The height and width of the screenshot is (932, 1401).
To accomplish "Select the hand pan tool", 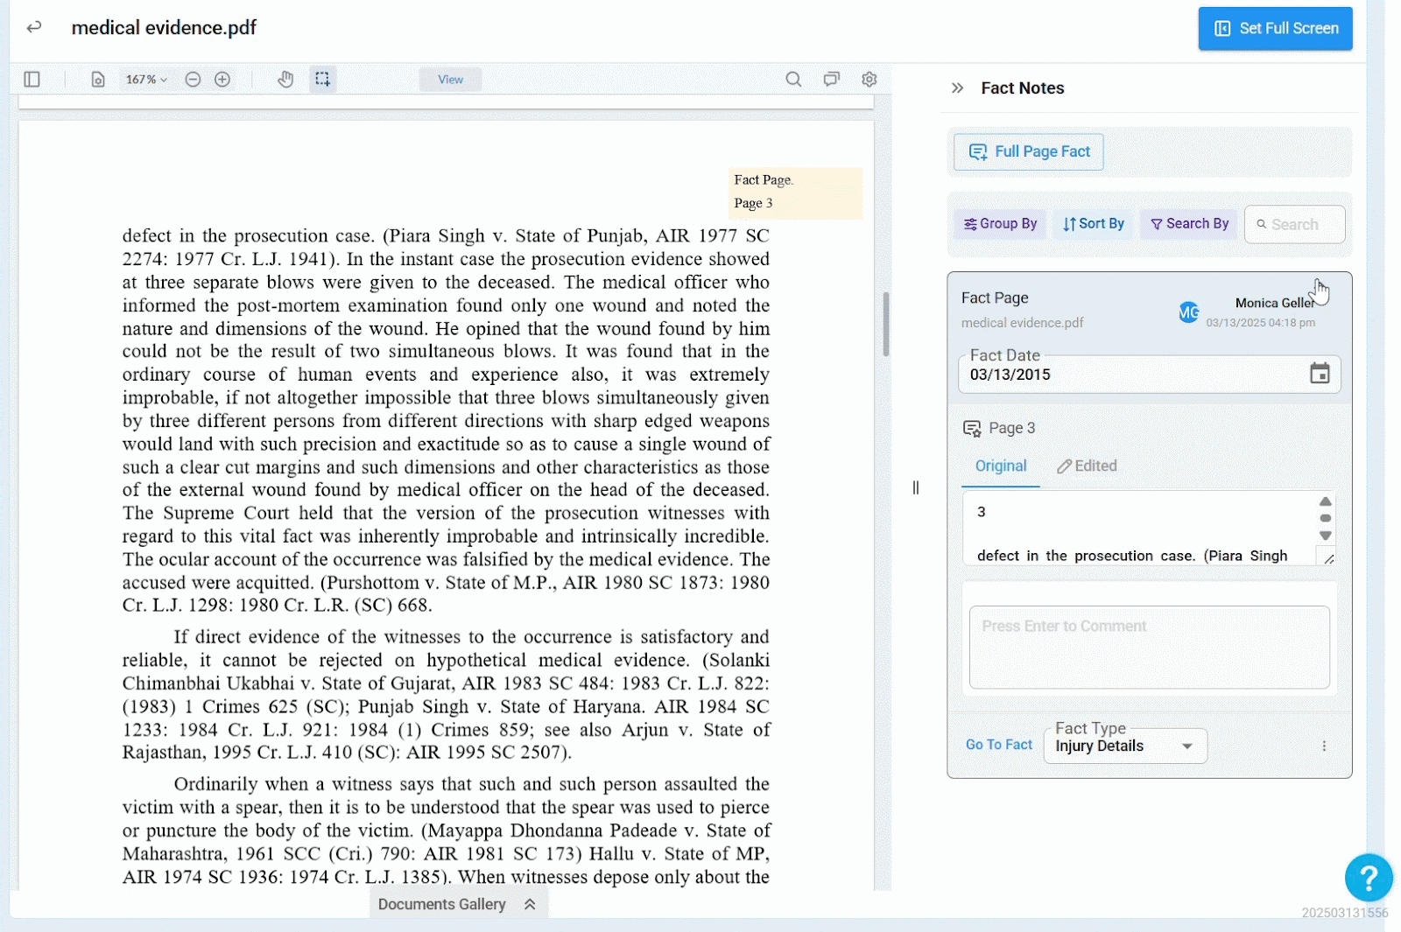I will [x=285, y=80].
